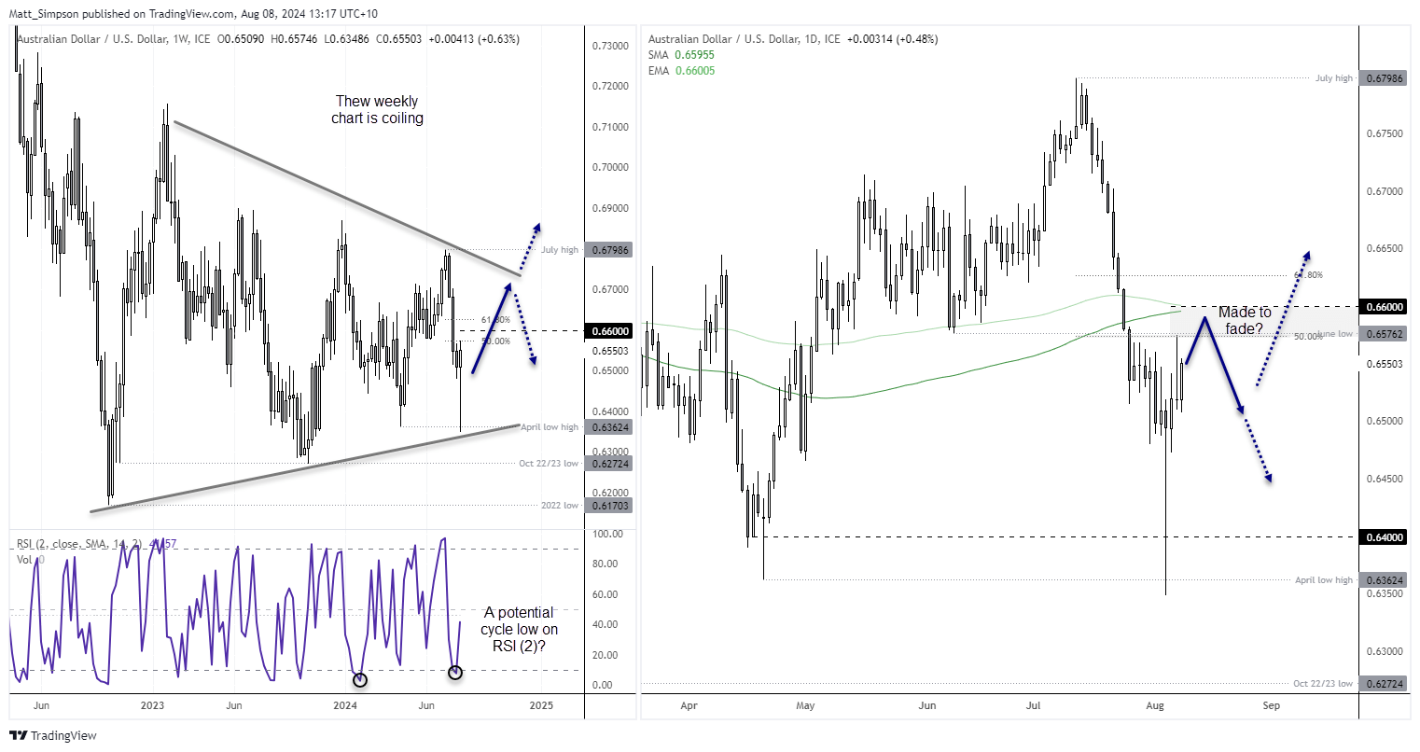The image size is (1420, 752).
Task: Click the 0.62724 Oct 22/23 low tag on weekly chart
Action: tap(608, 464)
